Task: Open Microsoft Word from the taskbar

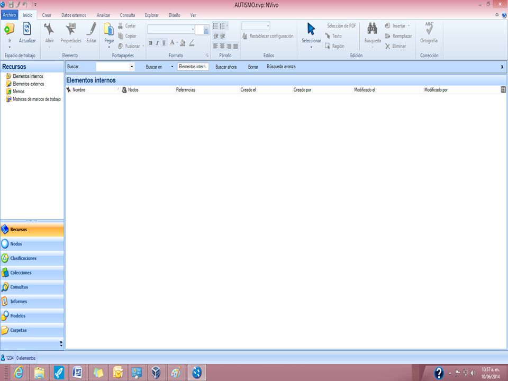Action: pyautogui.click(x=77, y=372)
